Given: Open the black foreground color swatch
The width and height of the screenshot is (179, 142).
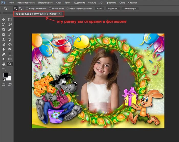Looking at the screenshot, I should (x=5, y=75).
